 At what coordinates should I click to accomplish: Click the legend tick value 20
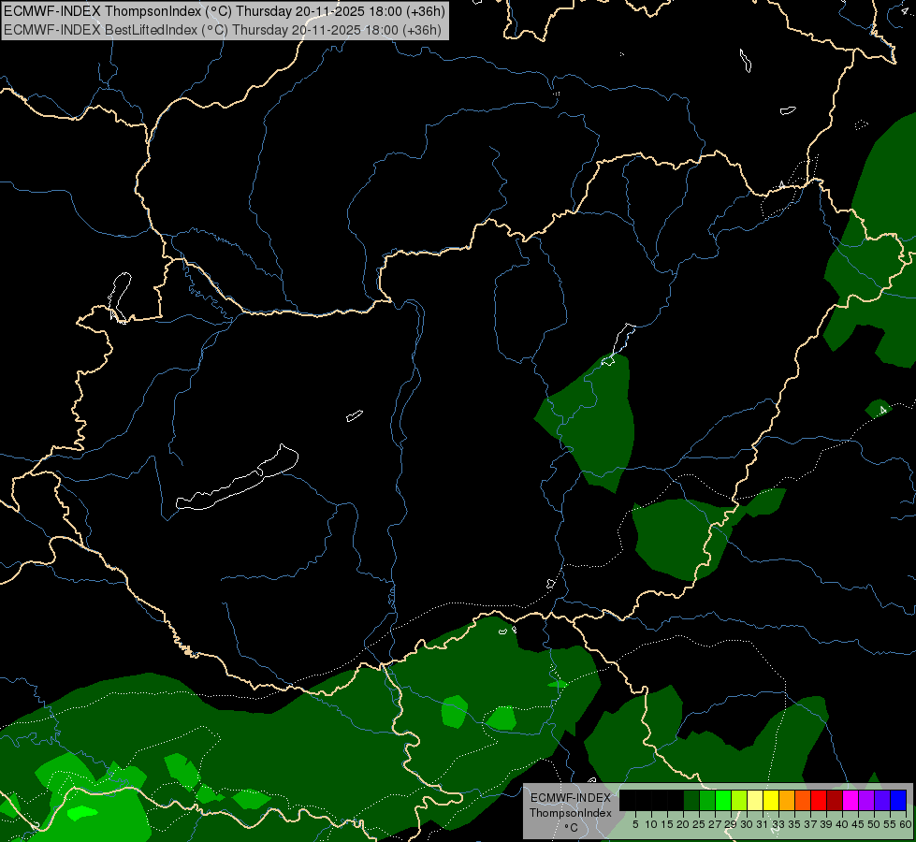[x=684, y=824]
